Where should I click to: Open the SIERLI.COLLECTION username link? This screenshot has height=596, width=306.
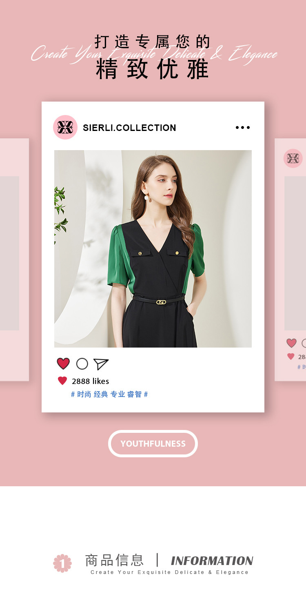(129, 128)
